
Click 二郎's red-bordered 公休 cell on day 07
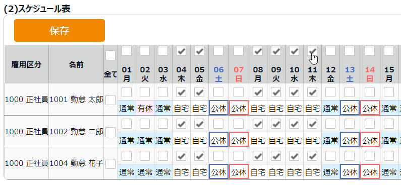239,140
